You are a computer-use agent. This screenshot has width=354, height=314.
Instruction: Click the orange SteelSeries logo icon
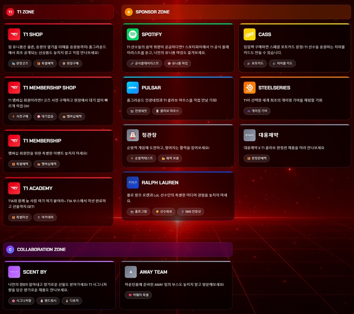pos(249,87)
